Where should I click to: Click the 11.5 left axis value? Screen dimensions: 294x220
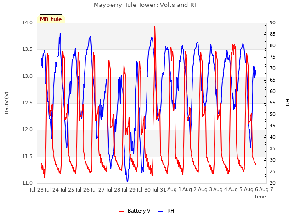(x=28, y=156)
